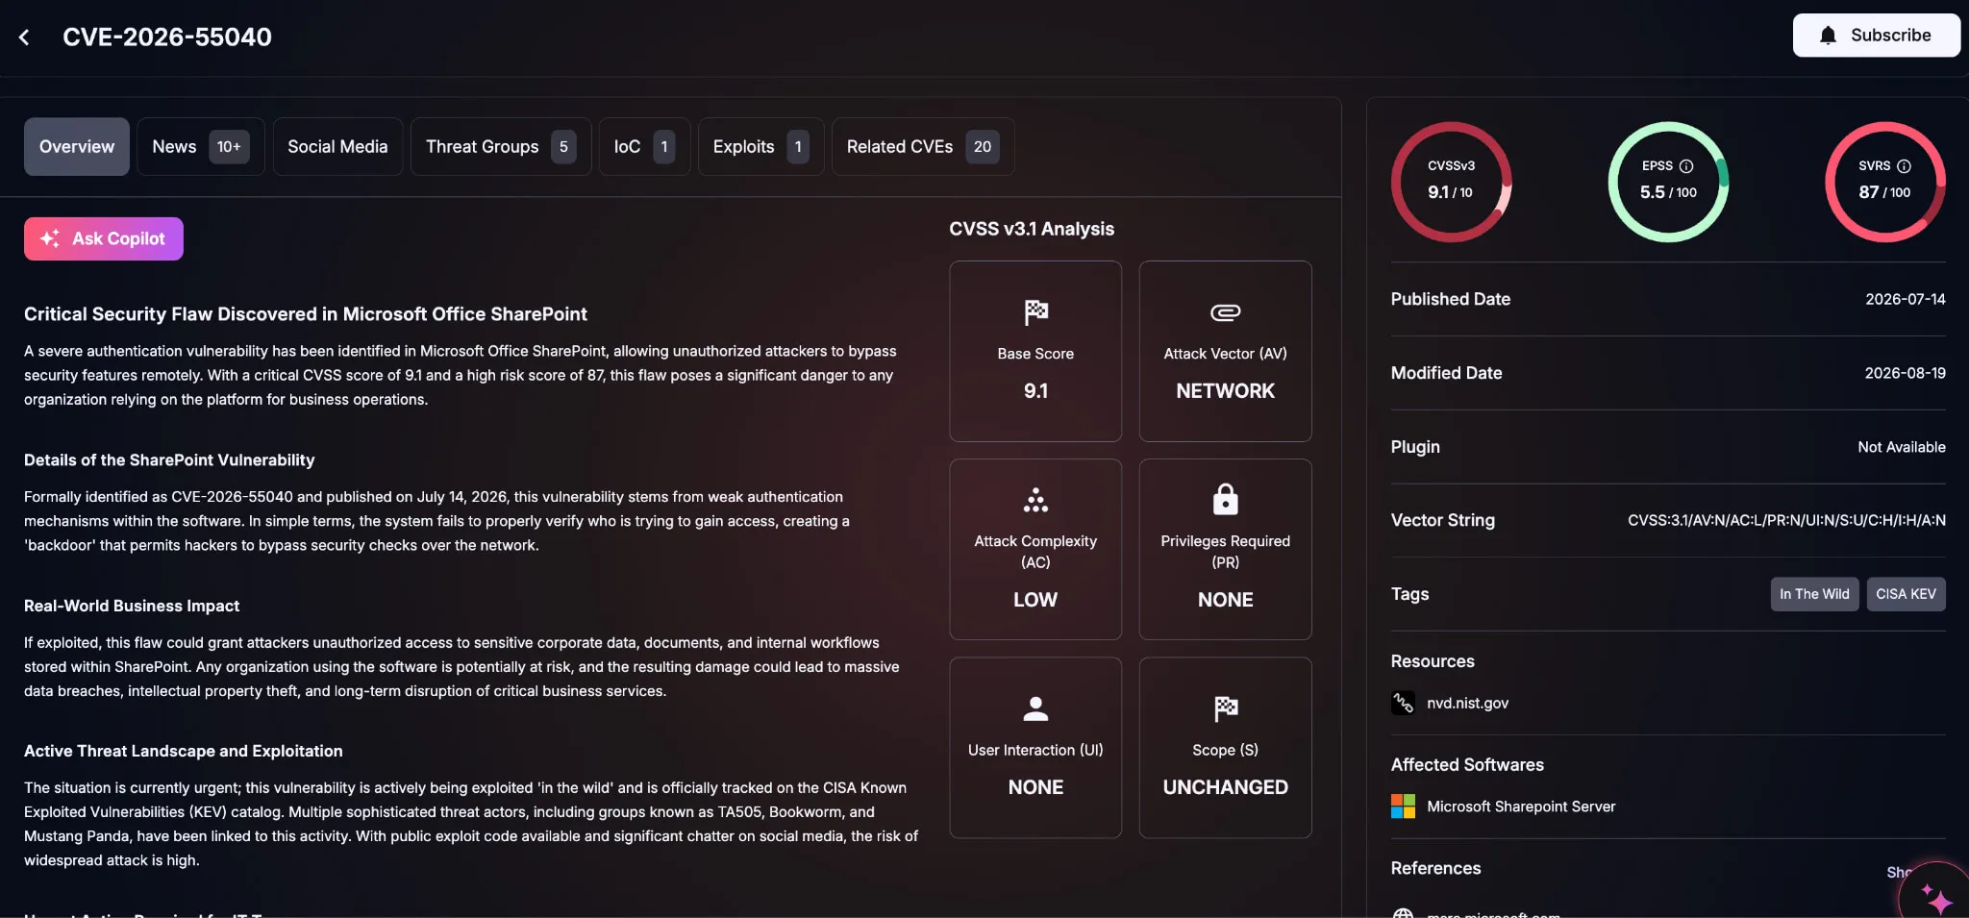This screenshot has width=1969, height=918.
Task: Click the Real-World Business Impact heading
Action: pos(132,606)
